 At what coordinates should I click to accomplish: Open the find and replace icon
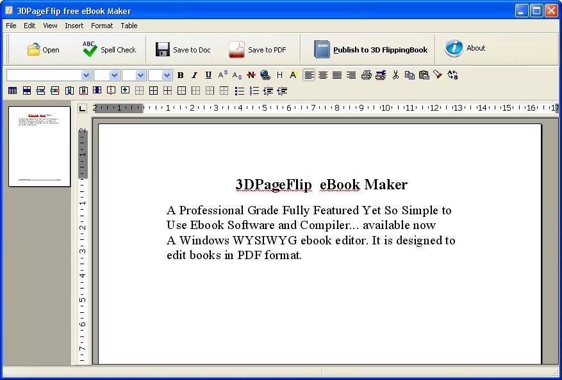coord(452,75)
